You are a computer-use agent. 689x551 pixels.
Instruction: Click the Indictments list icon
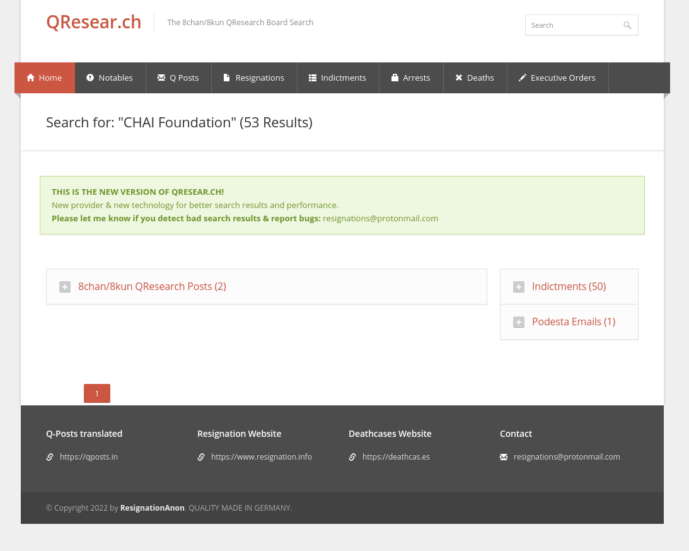pos(313,78)
